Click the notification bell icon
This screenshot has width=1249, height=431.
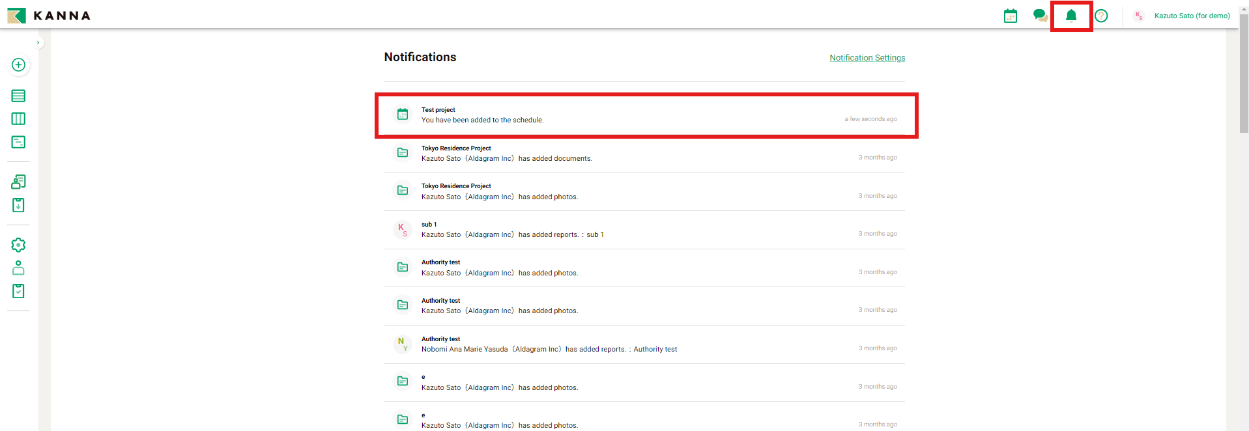pyautogui.click(x=1070, y=16)
